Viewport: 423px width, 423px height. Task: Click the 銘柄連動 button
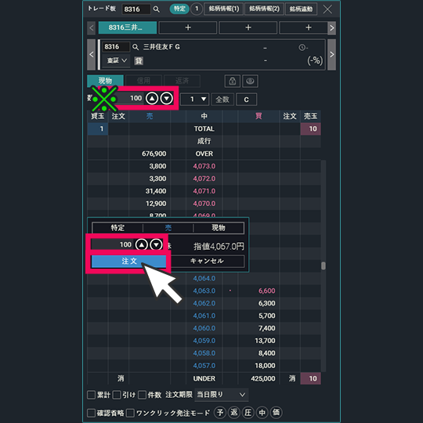click(301, 9)
